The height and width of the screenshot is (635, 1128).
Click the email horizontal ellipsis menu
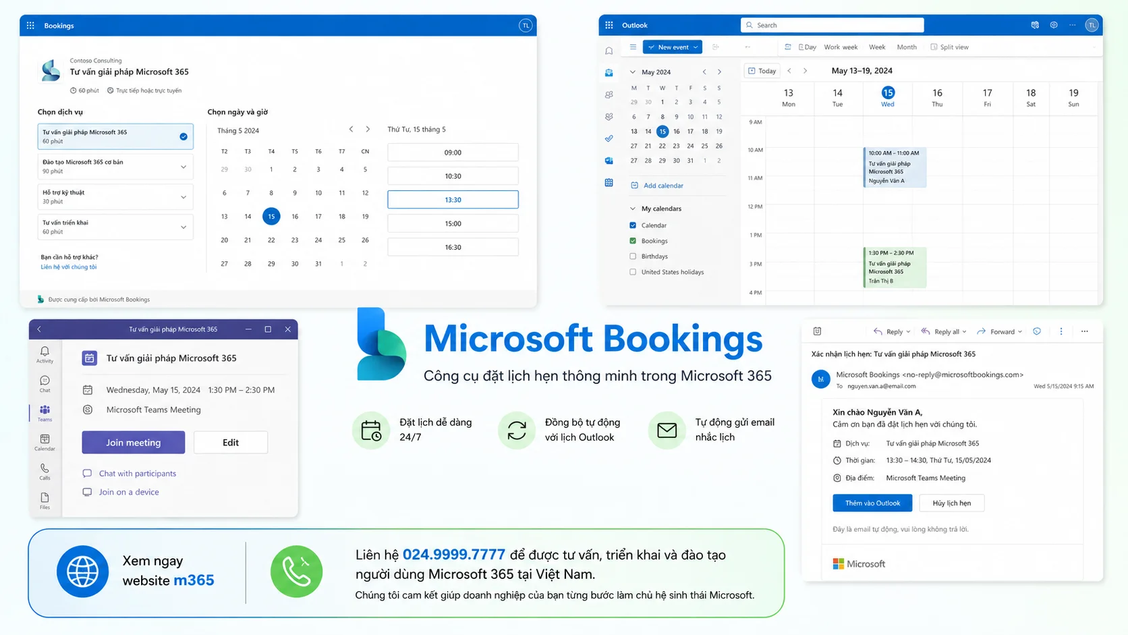(x=1085, y=331)
